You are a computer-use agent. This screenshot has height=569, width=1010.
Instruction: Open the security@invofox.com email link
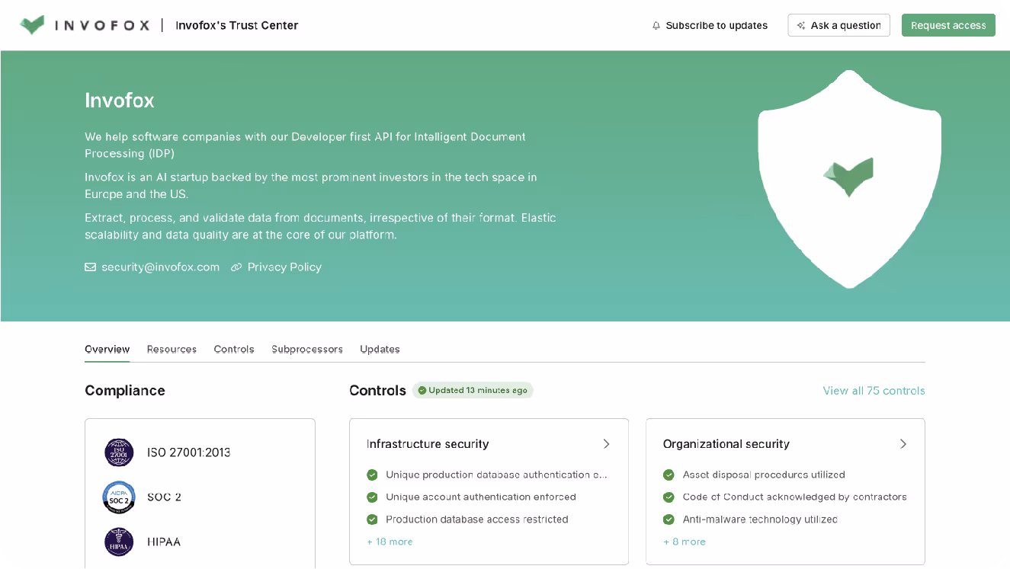160,267
